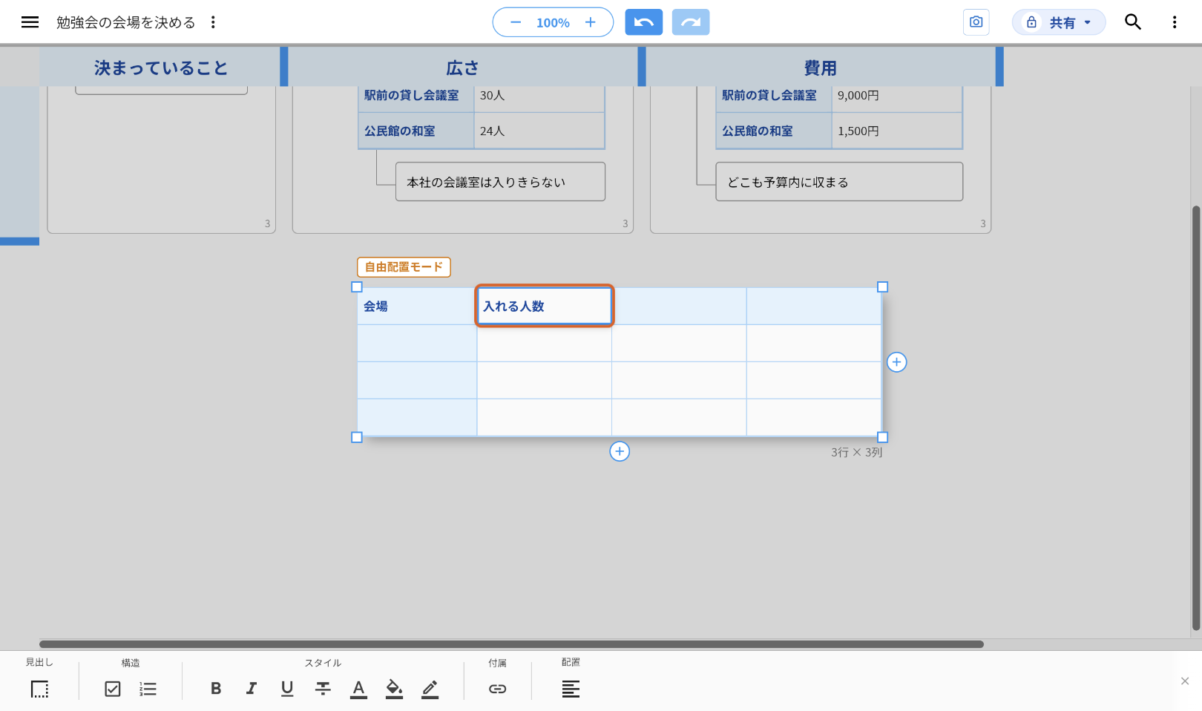Attach a link to the cell
Viewport: 1202px width, 711px height.
pos(498,689)
